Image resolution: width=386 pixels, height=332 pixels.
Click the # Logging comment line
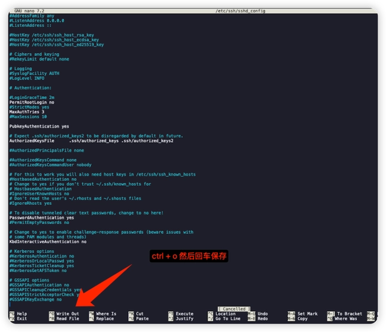pyautogui.click(x=21, y=68)
